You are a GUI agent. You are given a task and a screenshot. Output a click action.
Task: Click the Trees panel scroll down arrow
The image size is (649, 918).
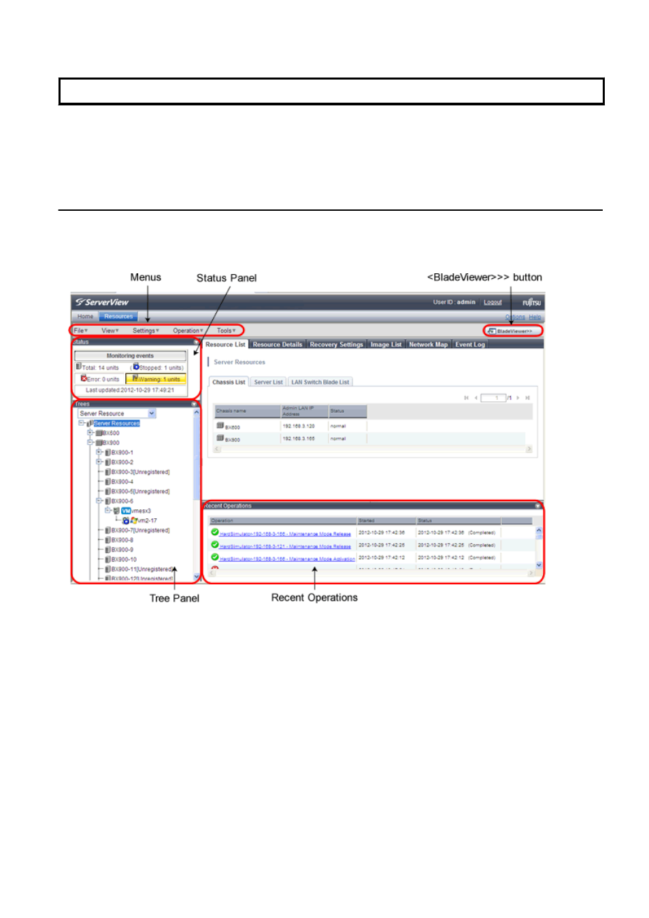point(197,577)
